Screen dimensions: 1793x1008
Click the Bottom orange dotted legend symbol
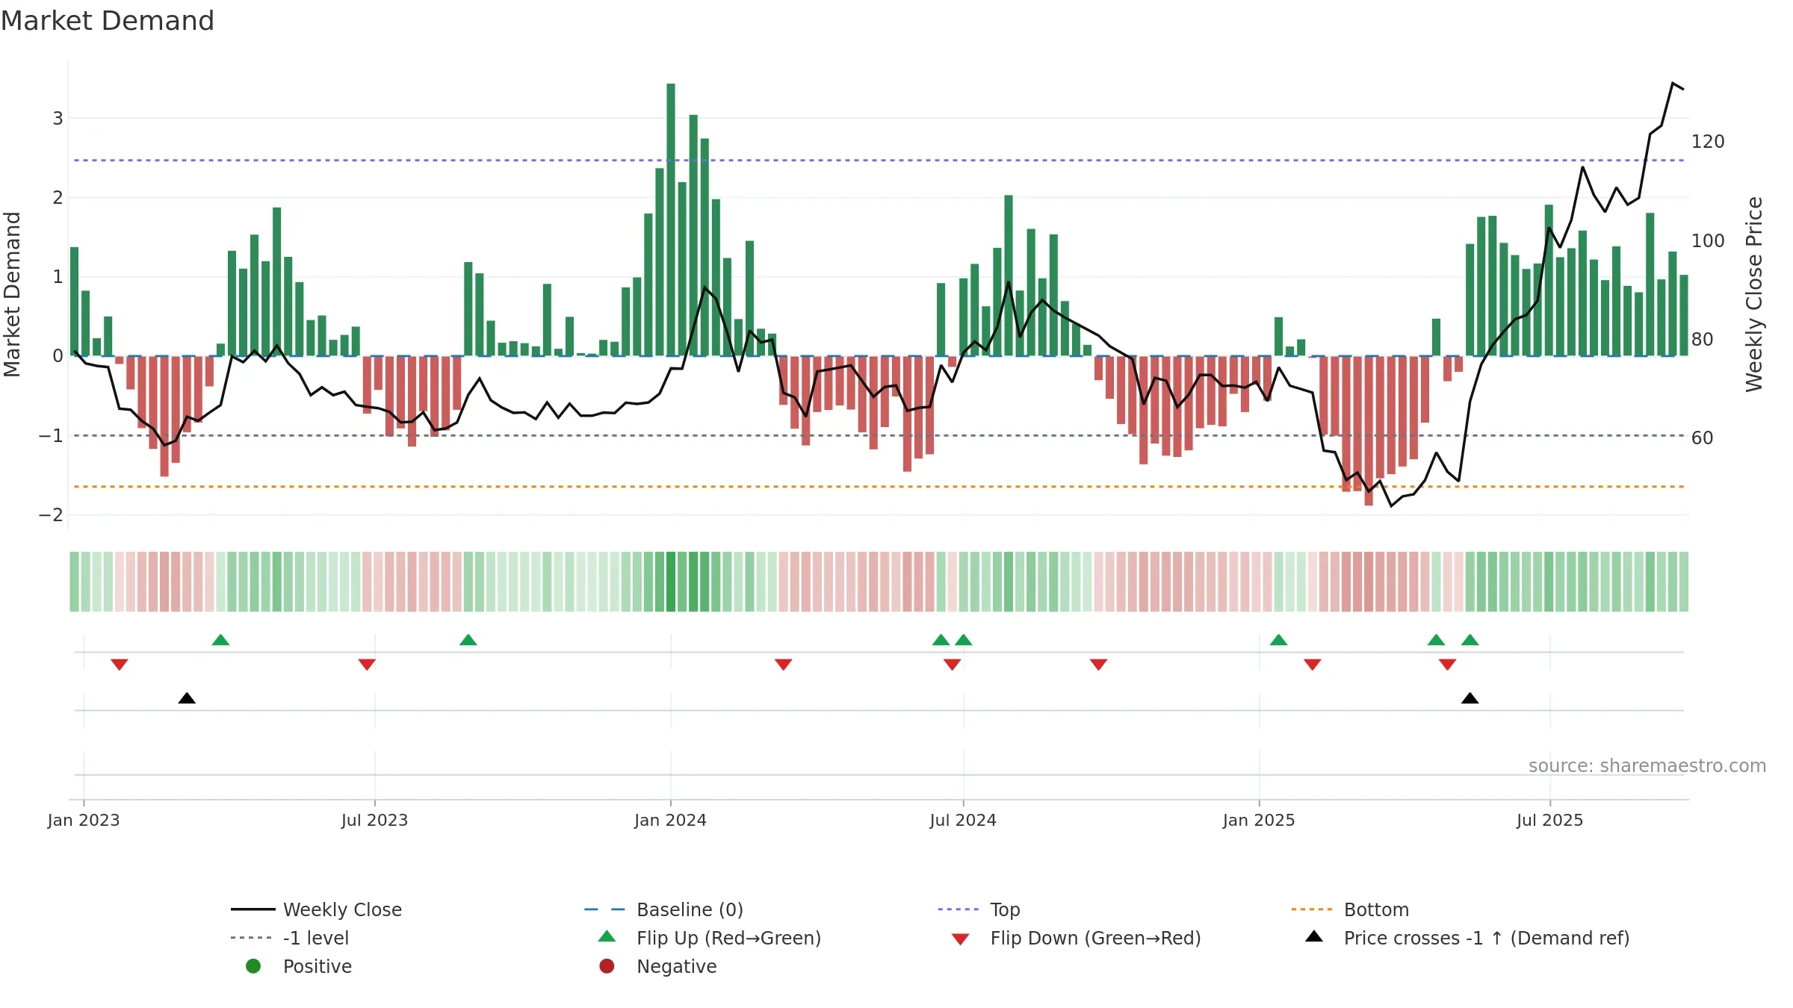pyautogui.click(x=1311, y=909)
